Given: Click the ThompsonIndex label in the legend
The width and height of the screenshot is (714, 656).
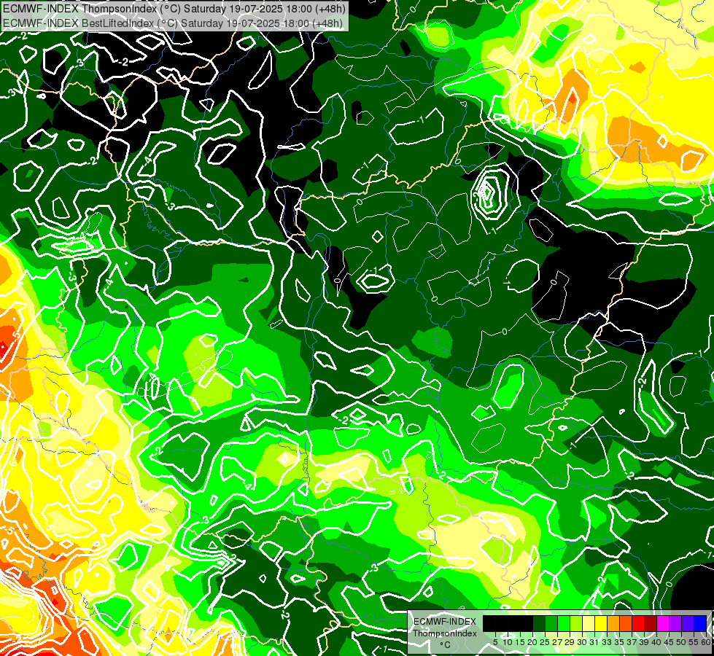Looking at the screenshot, I should point(445,633).
